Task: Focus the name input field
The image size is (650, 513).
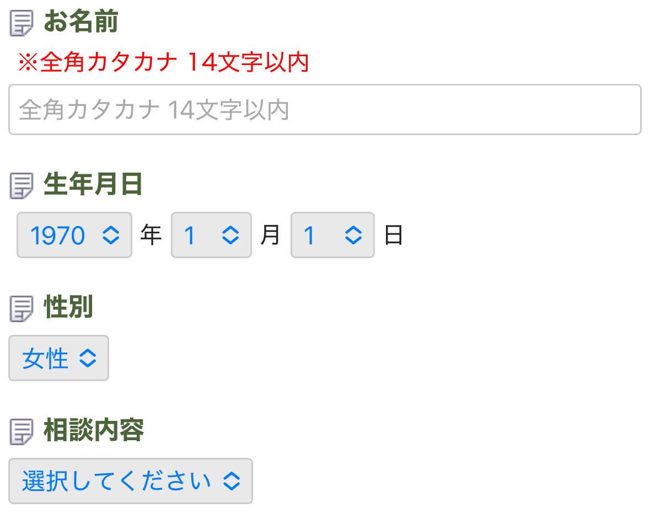Action: coord(325,109)
